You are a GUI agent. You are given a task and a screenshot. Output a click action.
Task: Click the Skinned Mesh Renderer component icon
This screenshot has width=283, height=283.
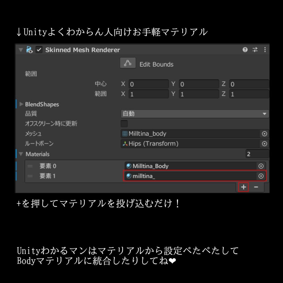[29, 50]
